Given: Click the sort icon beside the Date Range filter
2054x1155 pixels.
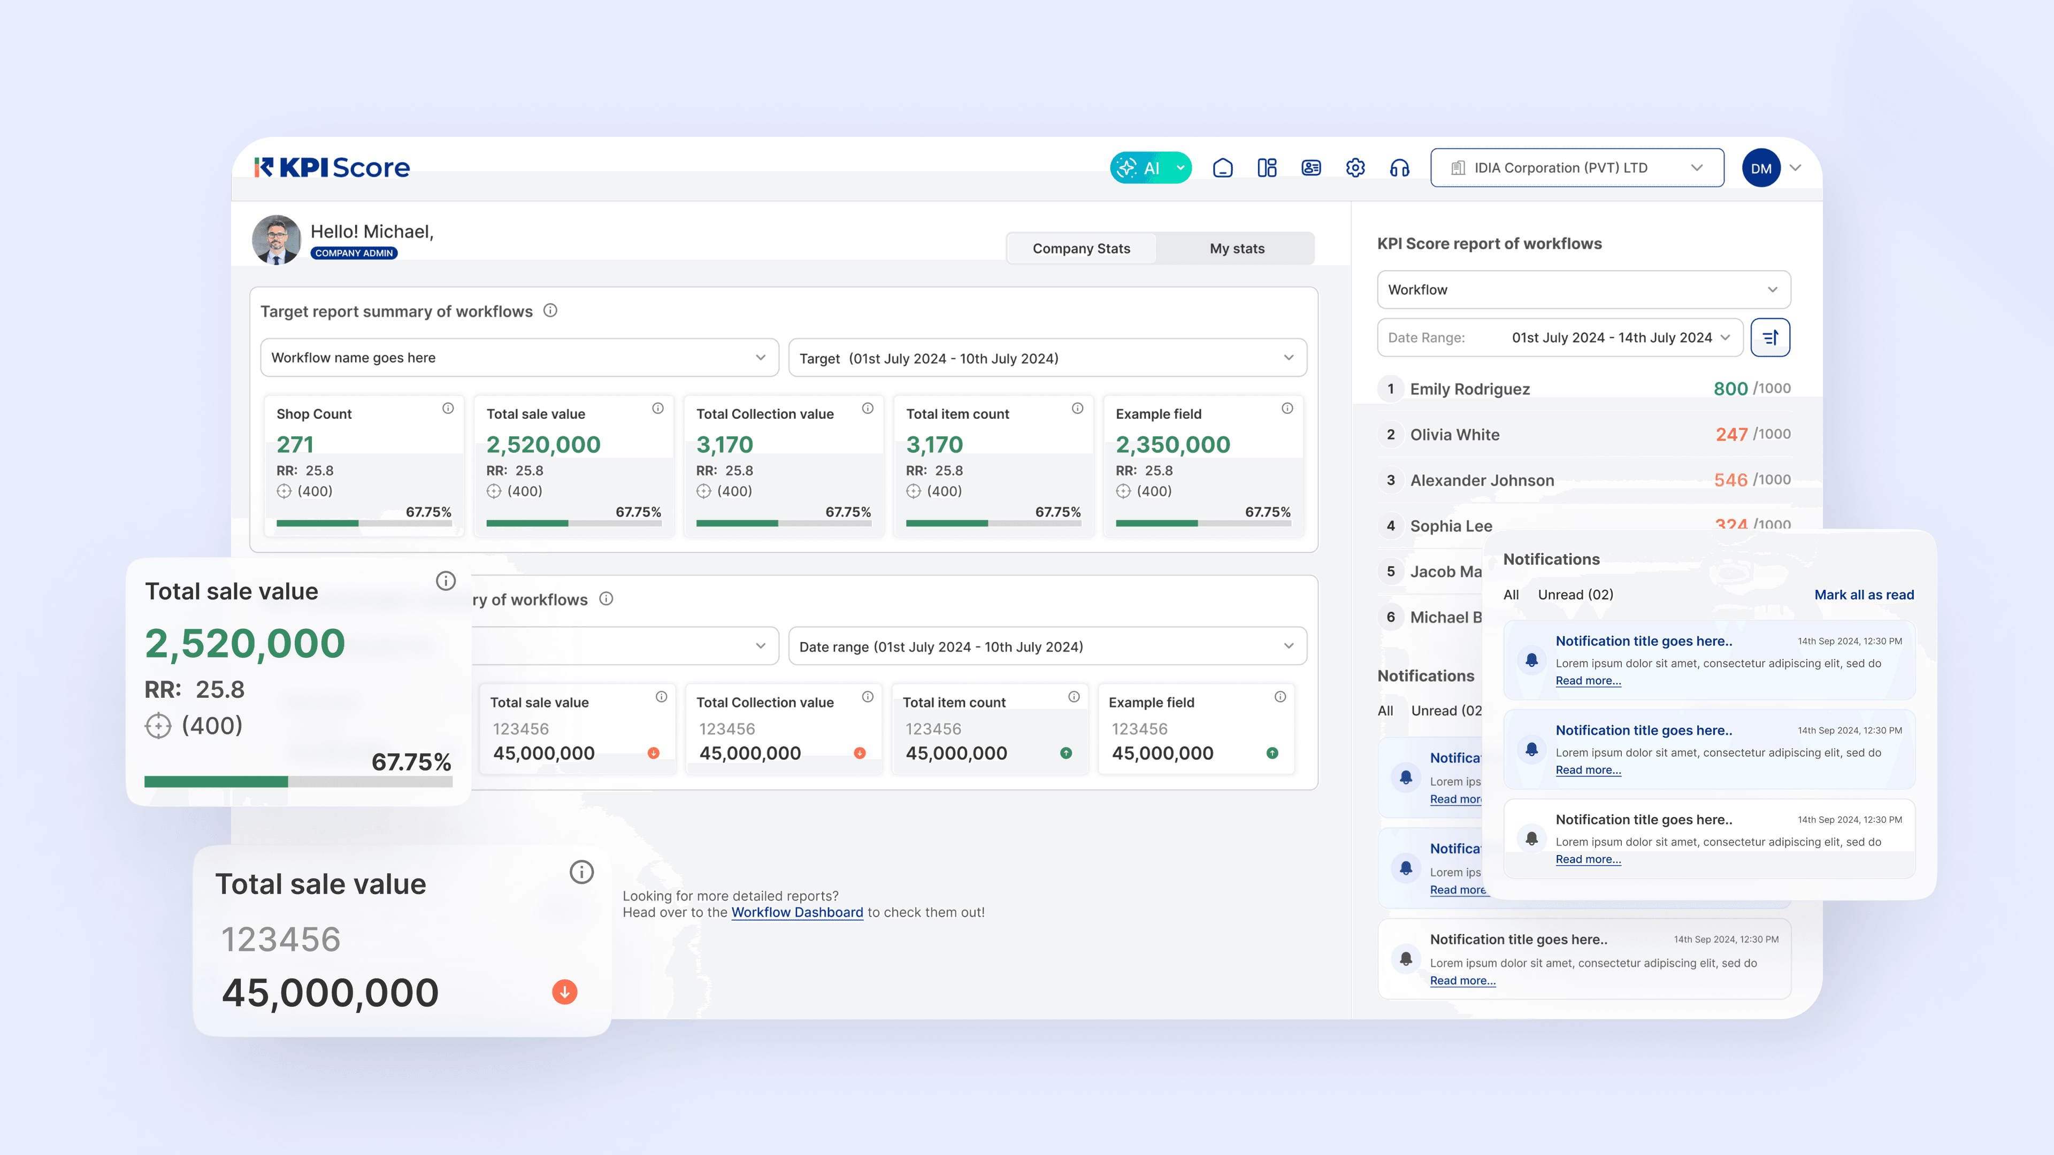Looking at the screenshot, I should [x=1770, y=337].
